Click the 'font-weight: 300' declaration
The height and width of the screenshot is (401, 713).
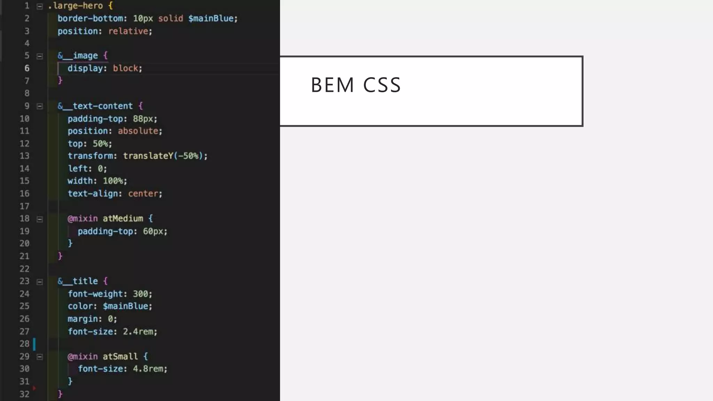110,294
